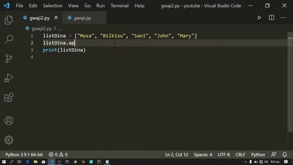Open the More Actions ellipsis menu

coord(283,18)
